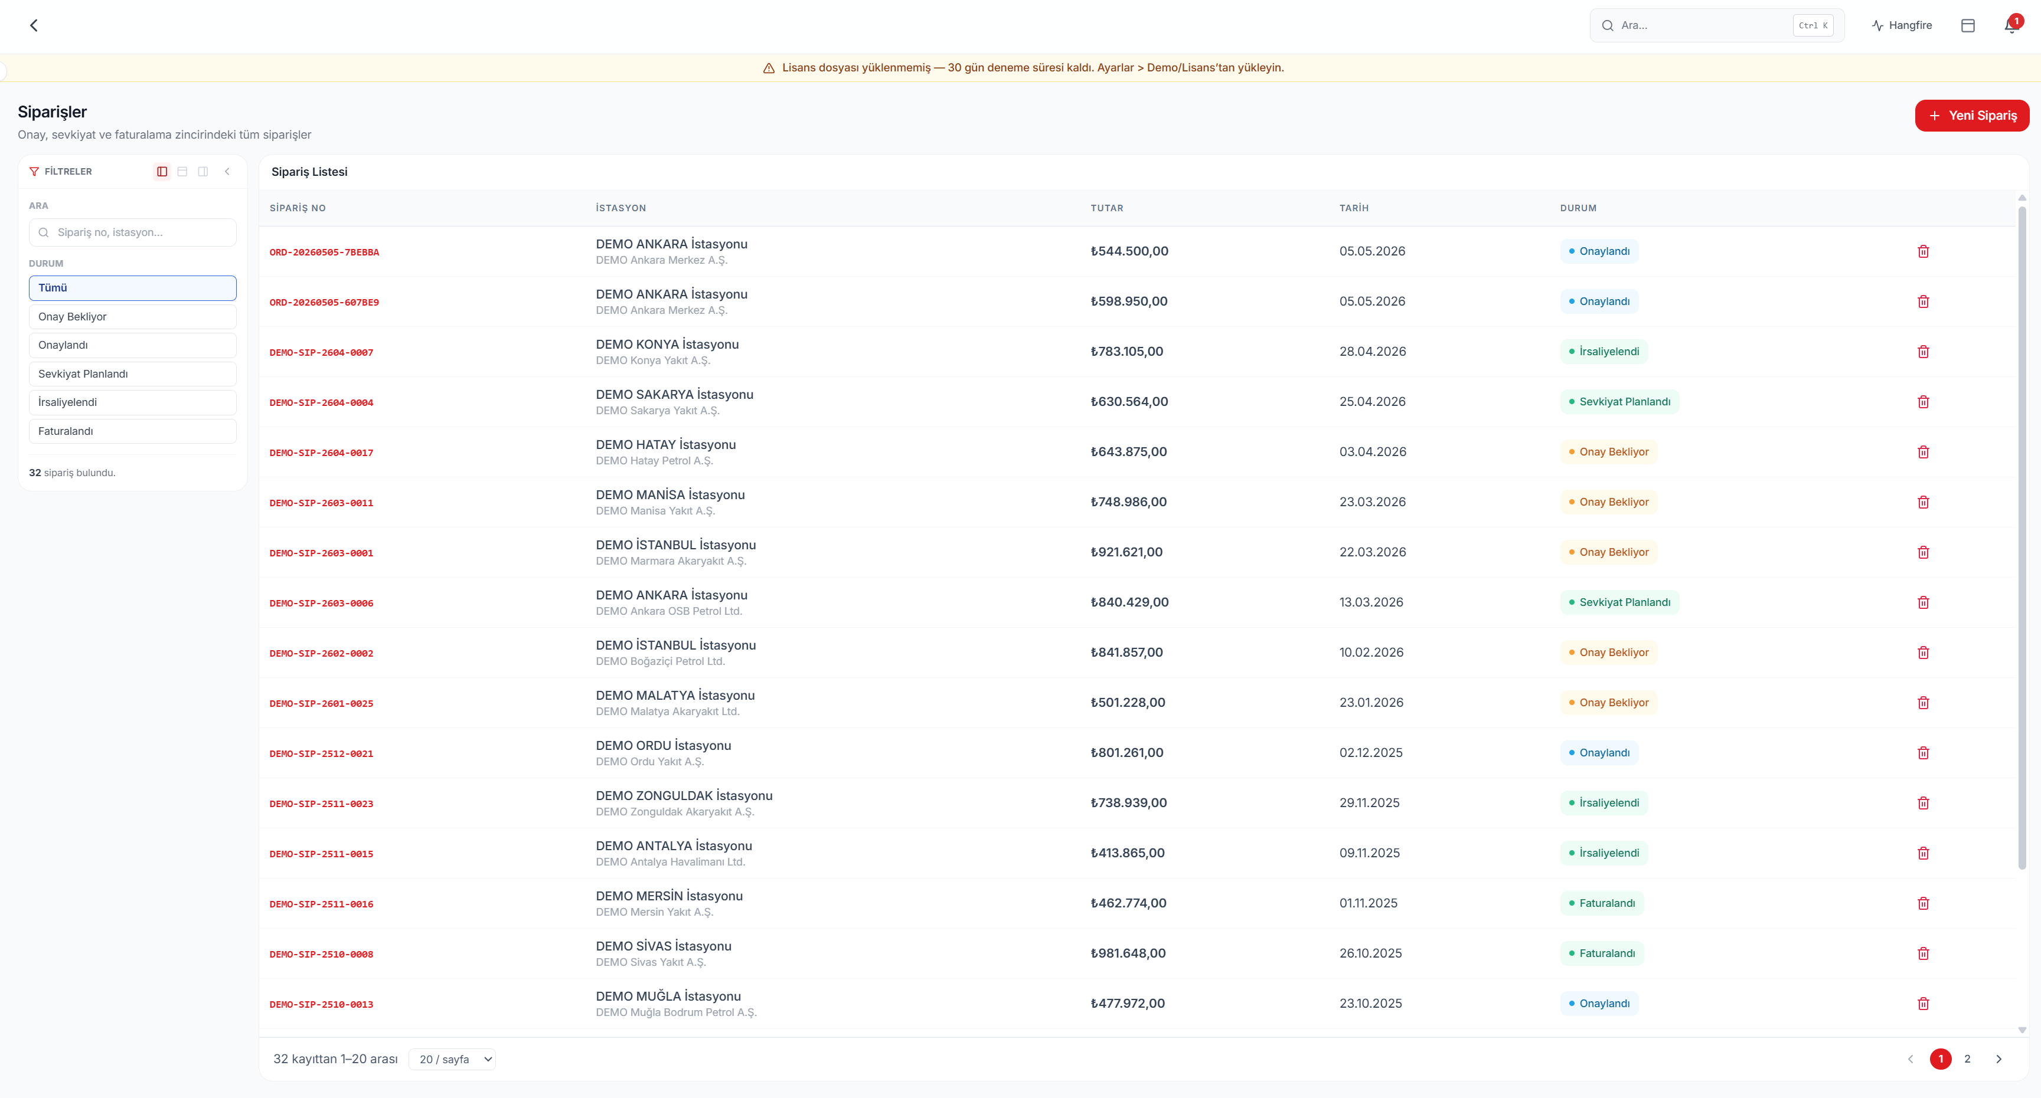Delete the DEMO MUĞLA İstasyonu order
Image resolution: width=2041 pixels, height=1098 pixels.
(x=1923, y=1004)
